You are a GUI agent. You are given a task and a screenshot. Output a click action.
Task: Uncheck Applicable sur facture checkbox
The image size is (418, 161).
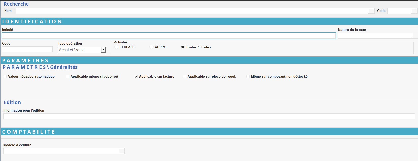click(136, 76)
